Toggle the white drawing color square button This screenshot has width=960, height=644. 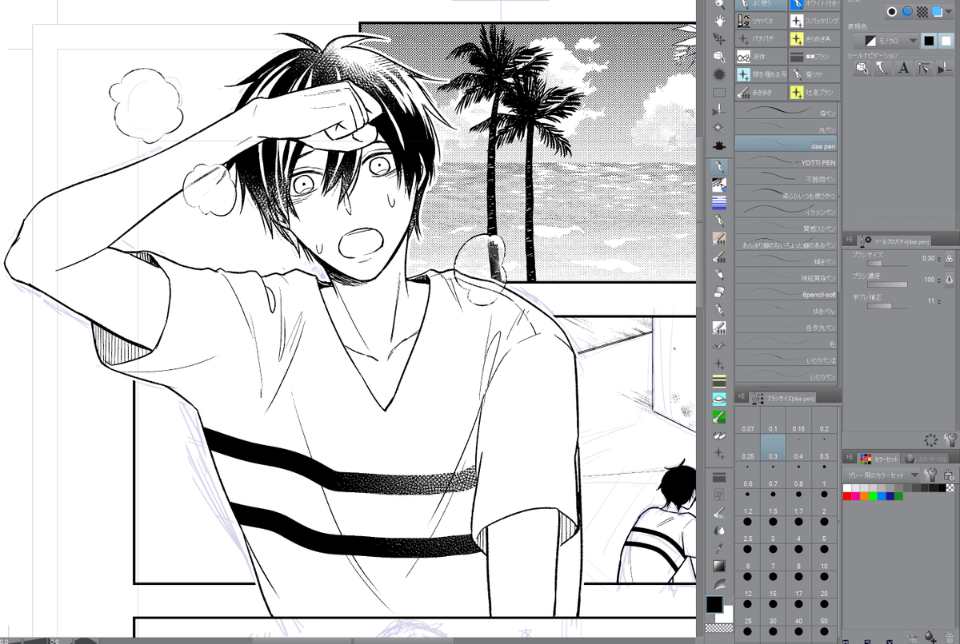(946, 40)
